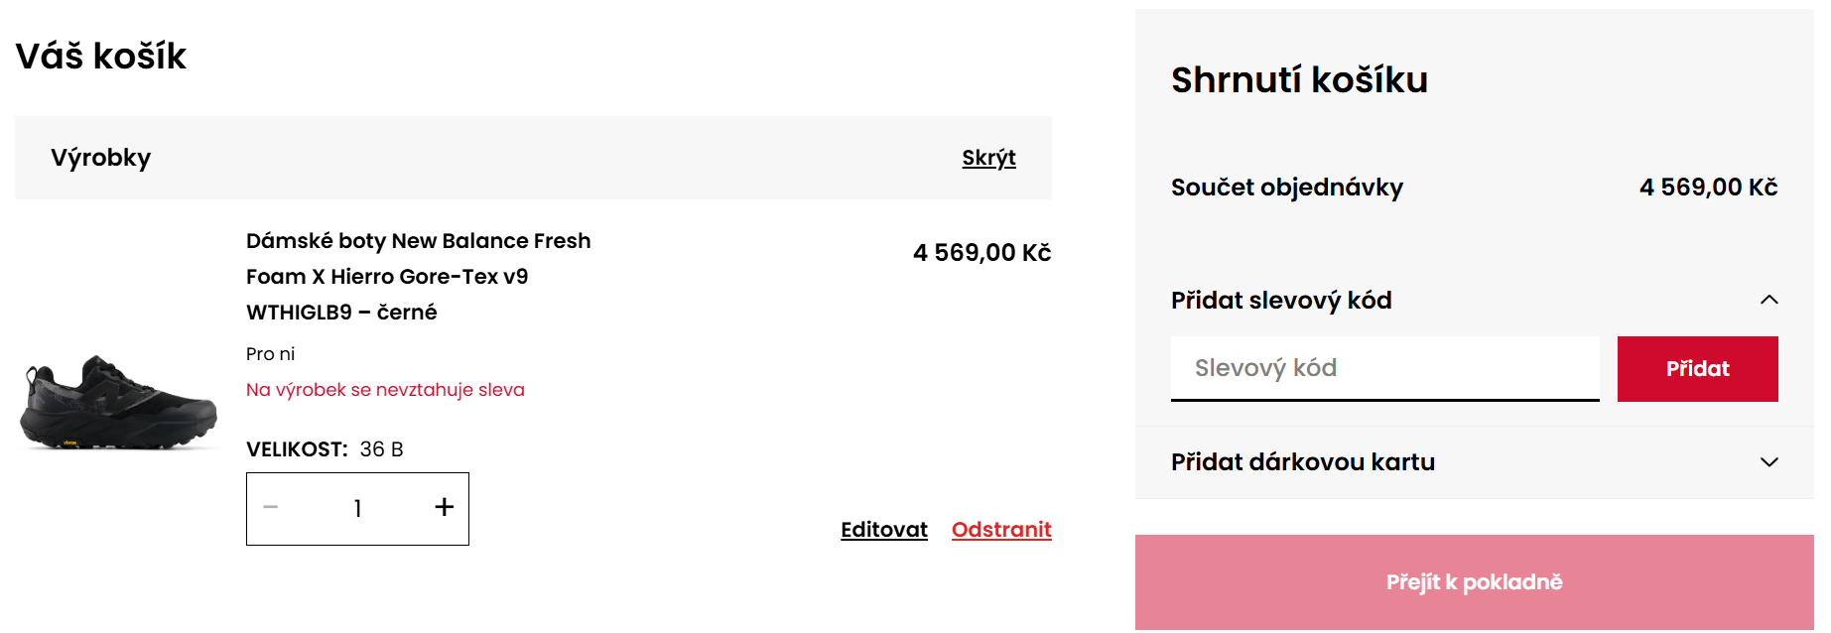
Task: Click the quantity value field showing 1
Action: (357, 509)
